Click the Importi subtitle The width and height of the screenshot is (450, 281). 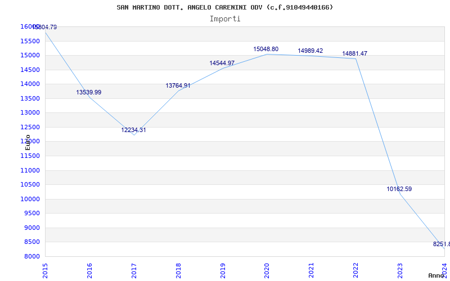225,19
